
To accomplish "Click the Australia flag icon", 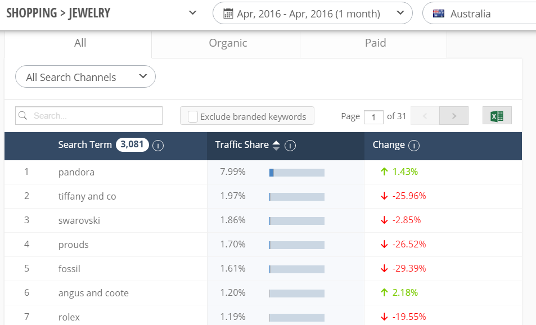I will tap(439, 13).
